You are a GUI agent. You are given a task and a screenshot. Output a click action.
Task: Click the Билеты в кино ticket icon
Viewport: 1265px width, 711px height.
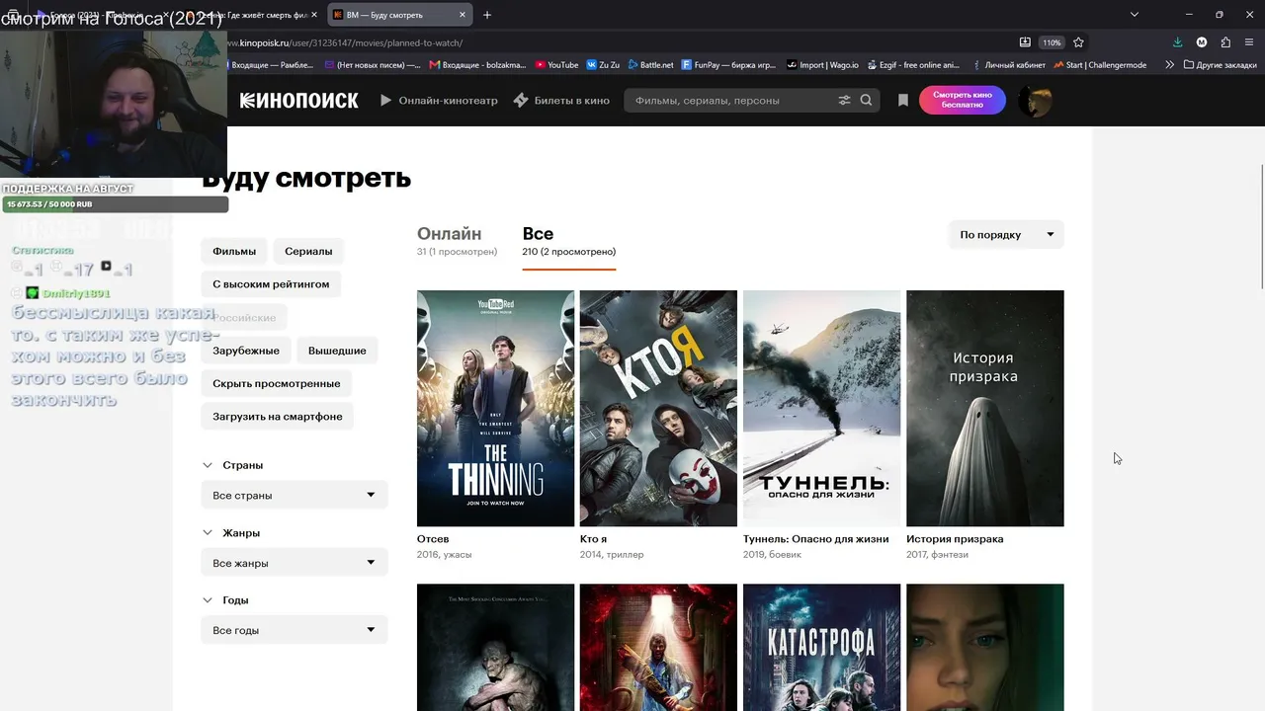[x=521, y=101]
